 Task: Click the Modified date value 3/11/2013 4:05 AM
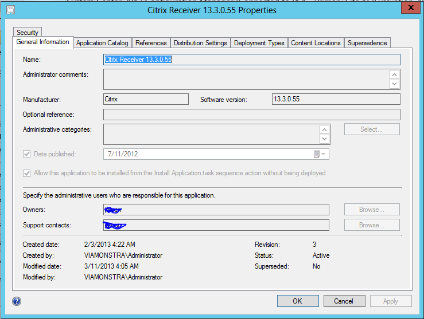pyautogui.click(x=111, y=266)
